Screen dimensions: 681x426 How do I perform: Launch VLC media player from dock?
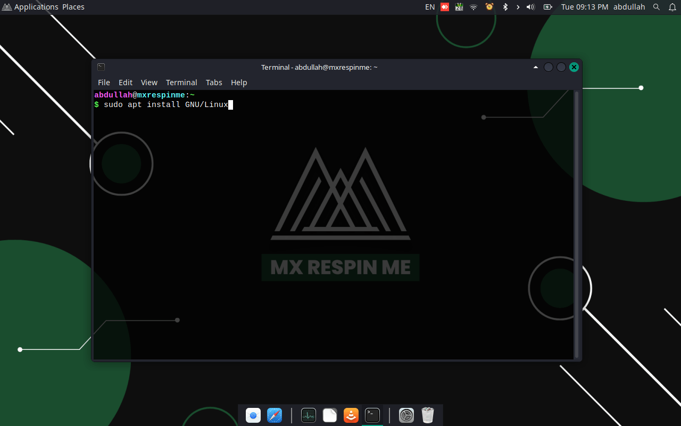click(351, 415)
